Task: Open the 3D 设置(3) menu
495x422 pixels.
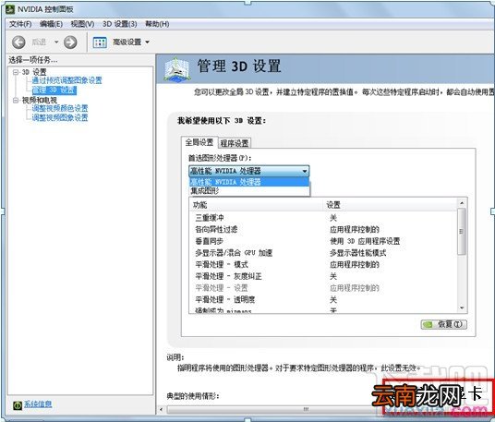Action: tap(120, 24)
